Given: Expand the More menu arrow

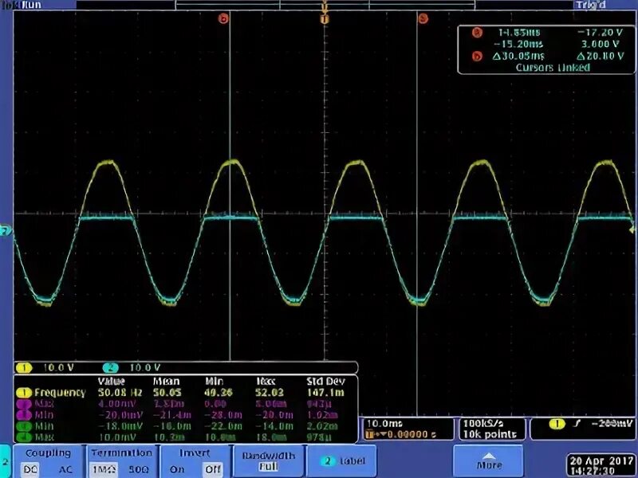Looking at the screenshot, I should (488, 456).
